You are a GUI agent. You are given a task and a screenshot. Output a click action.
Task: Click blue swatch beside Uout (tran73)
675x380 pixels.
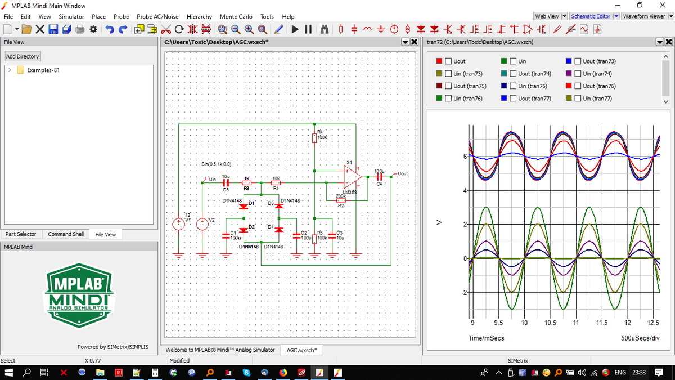point(569,61)
